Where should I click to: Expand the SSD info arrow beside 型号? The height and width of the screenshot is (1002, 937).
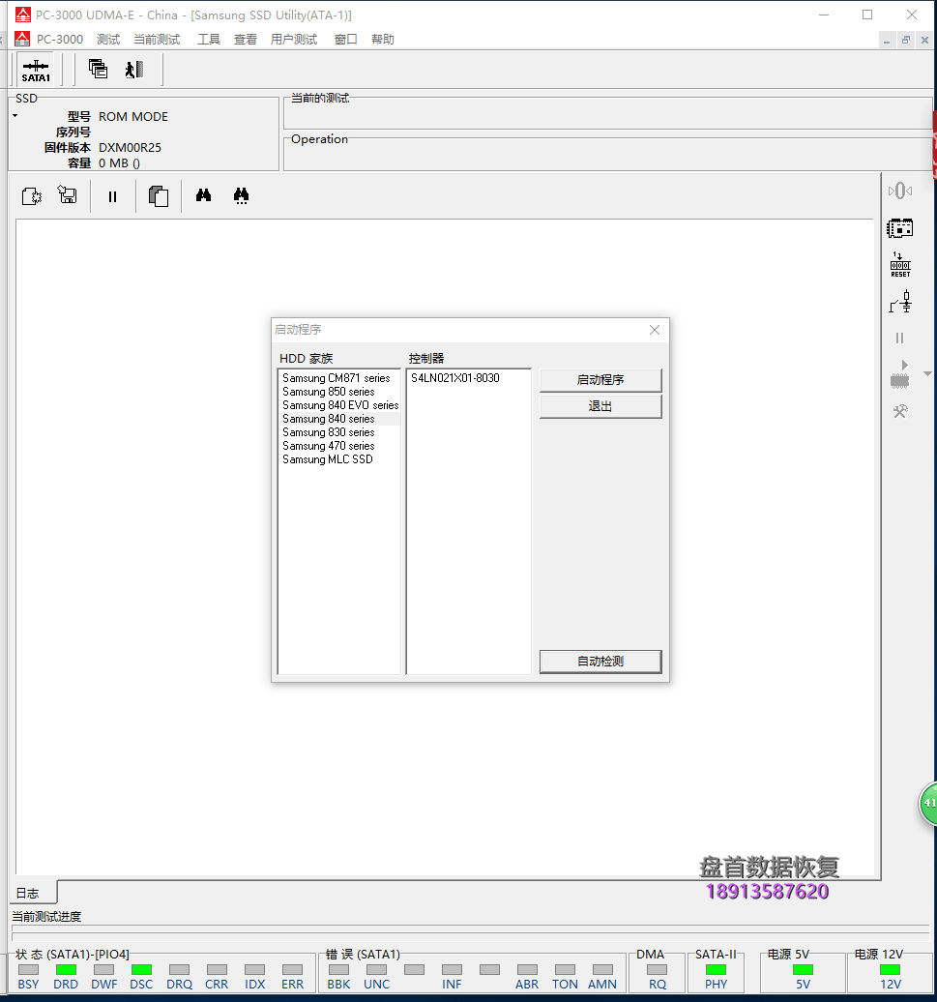point(15,116)
